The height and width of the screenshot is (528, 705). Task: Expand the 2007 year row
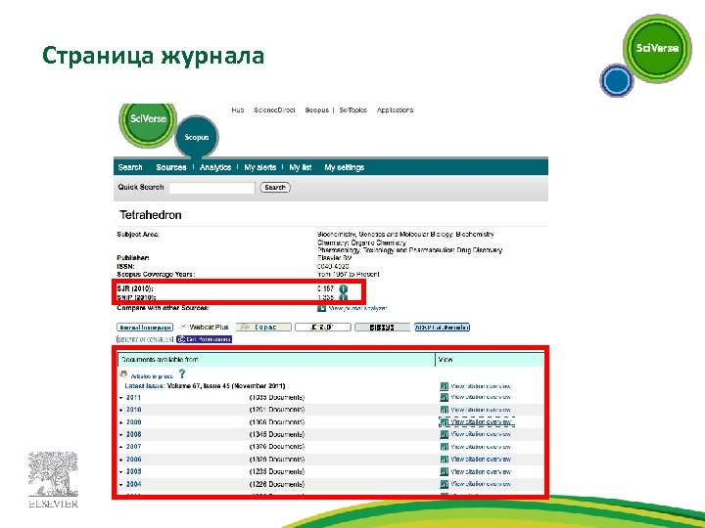pyautogui.click(x=121, y=447)
